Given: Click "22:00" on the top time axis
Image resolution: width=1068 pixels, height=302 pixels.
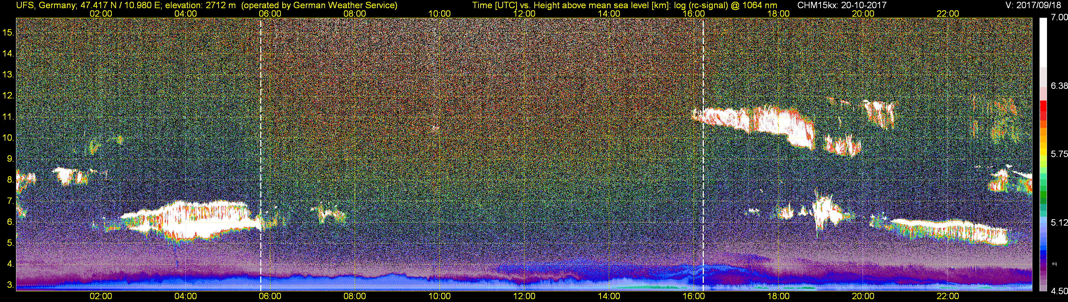Looking at the screenshot, I should click(948, 14).
